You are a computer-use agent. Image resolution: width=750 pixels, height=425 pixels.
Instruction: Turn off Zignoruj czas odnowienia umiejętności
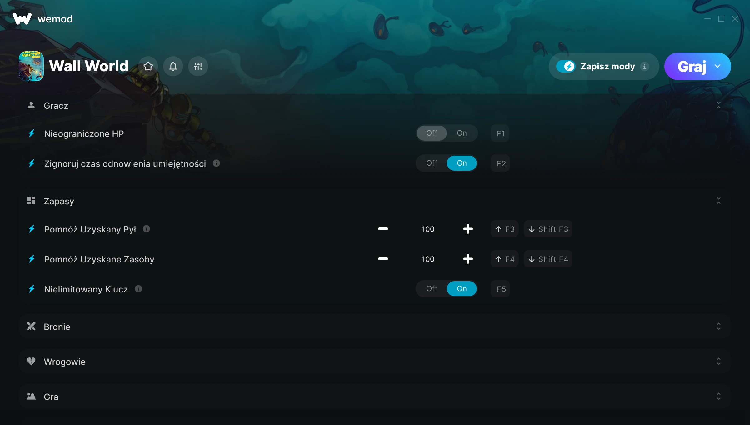pos(432,163)
